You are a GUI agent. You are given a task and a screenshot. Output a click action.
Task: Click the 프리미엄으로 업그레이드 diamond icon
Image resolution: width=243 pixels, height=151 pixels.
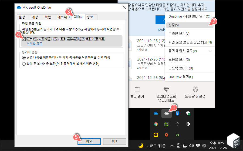pyautogui.click(x=166, y=89)
